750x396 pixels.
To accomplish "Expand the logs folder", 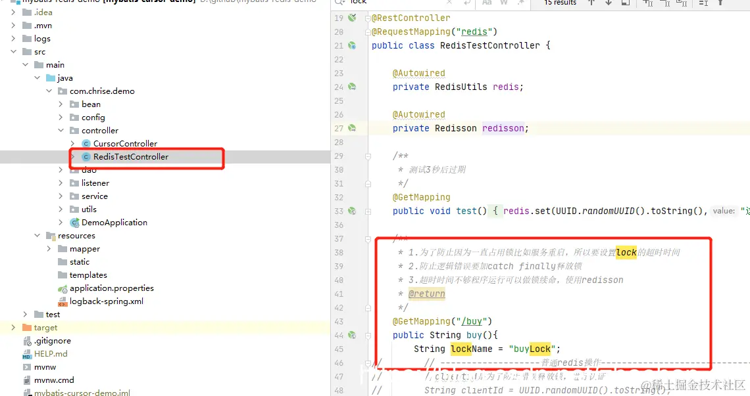I will click(13, 38).
